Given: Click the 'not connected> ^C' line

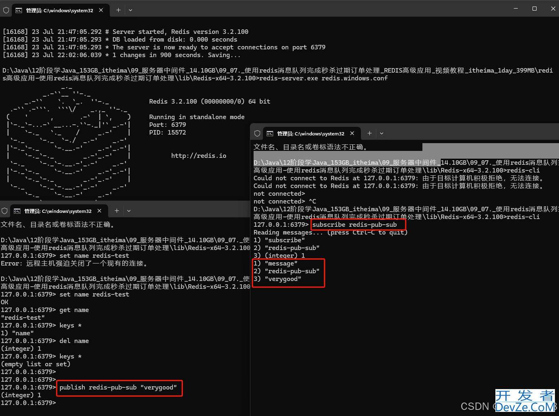Looking at the screenshot, I should pos(285,201).
